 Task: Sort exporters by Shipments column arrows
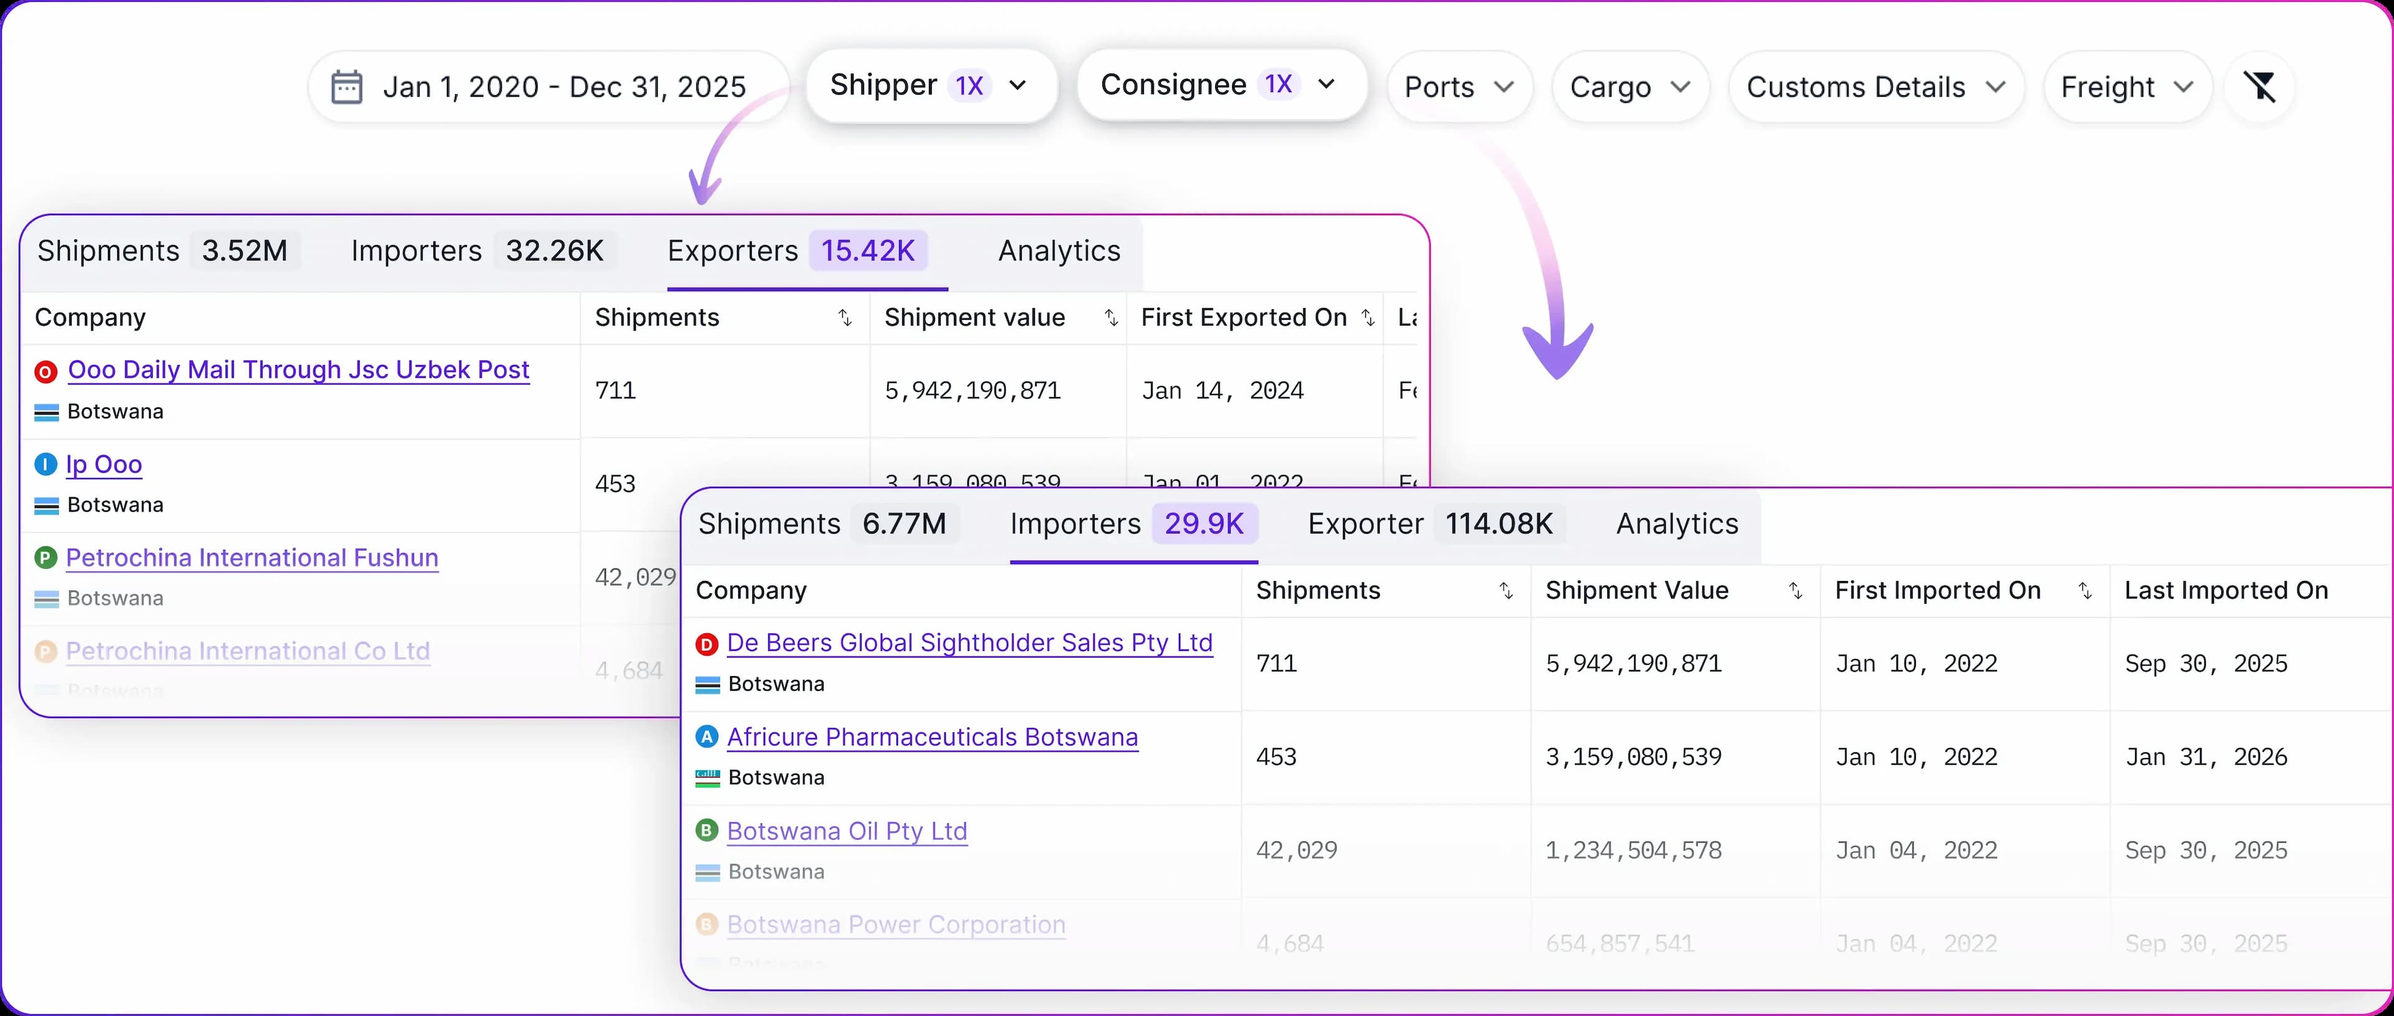coord(845,318)
